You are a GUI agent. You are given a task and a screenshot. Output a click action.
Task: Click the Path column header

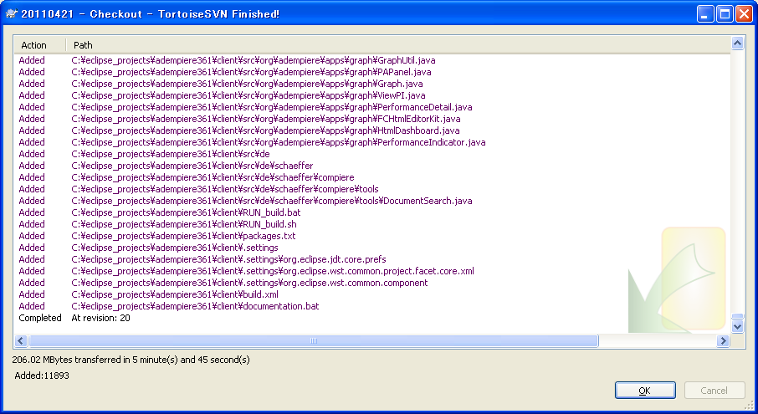[398, 45]
